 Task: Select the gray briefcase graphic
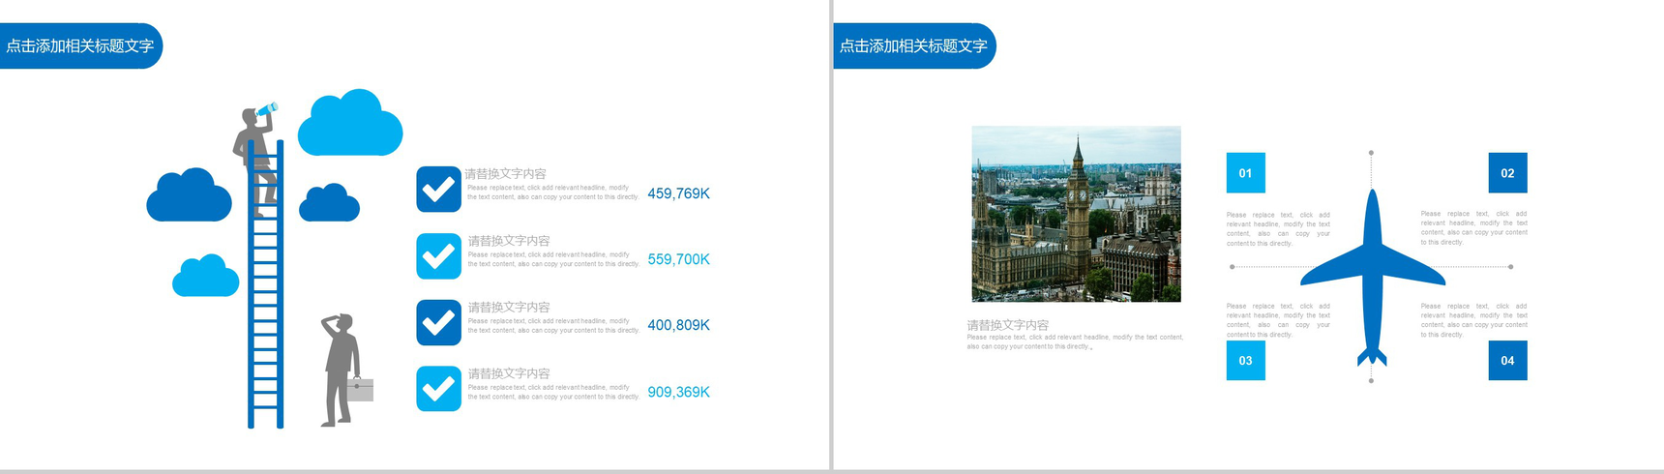coord(360,389)
